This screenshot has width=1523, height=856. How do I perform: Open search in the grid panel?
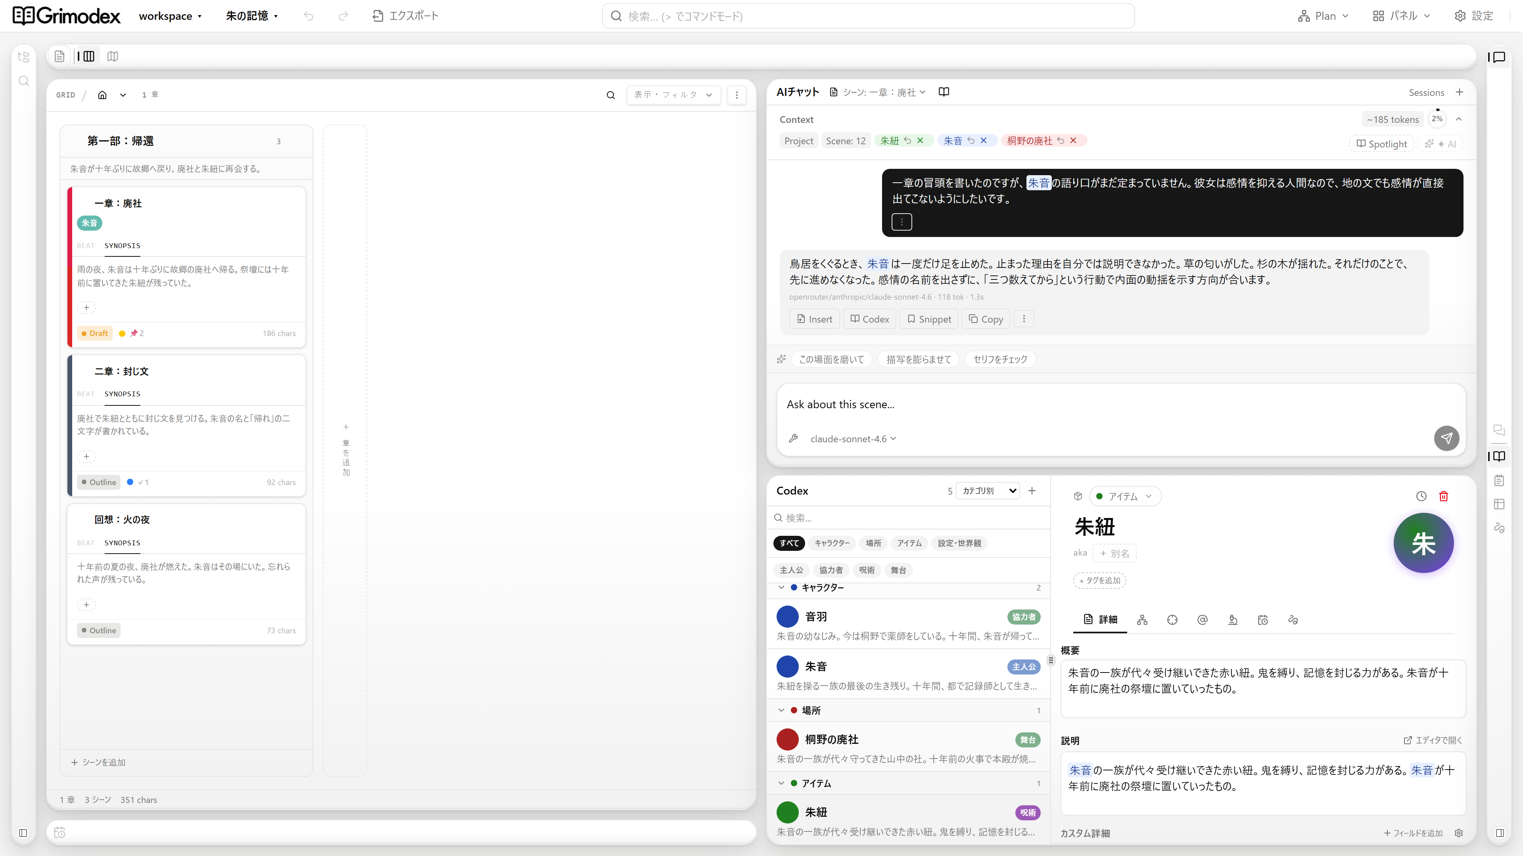(611, 95)
